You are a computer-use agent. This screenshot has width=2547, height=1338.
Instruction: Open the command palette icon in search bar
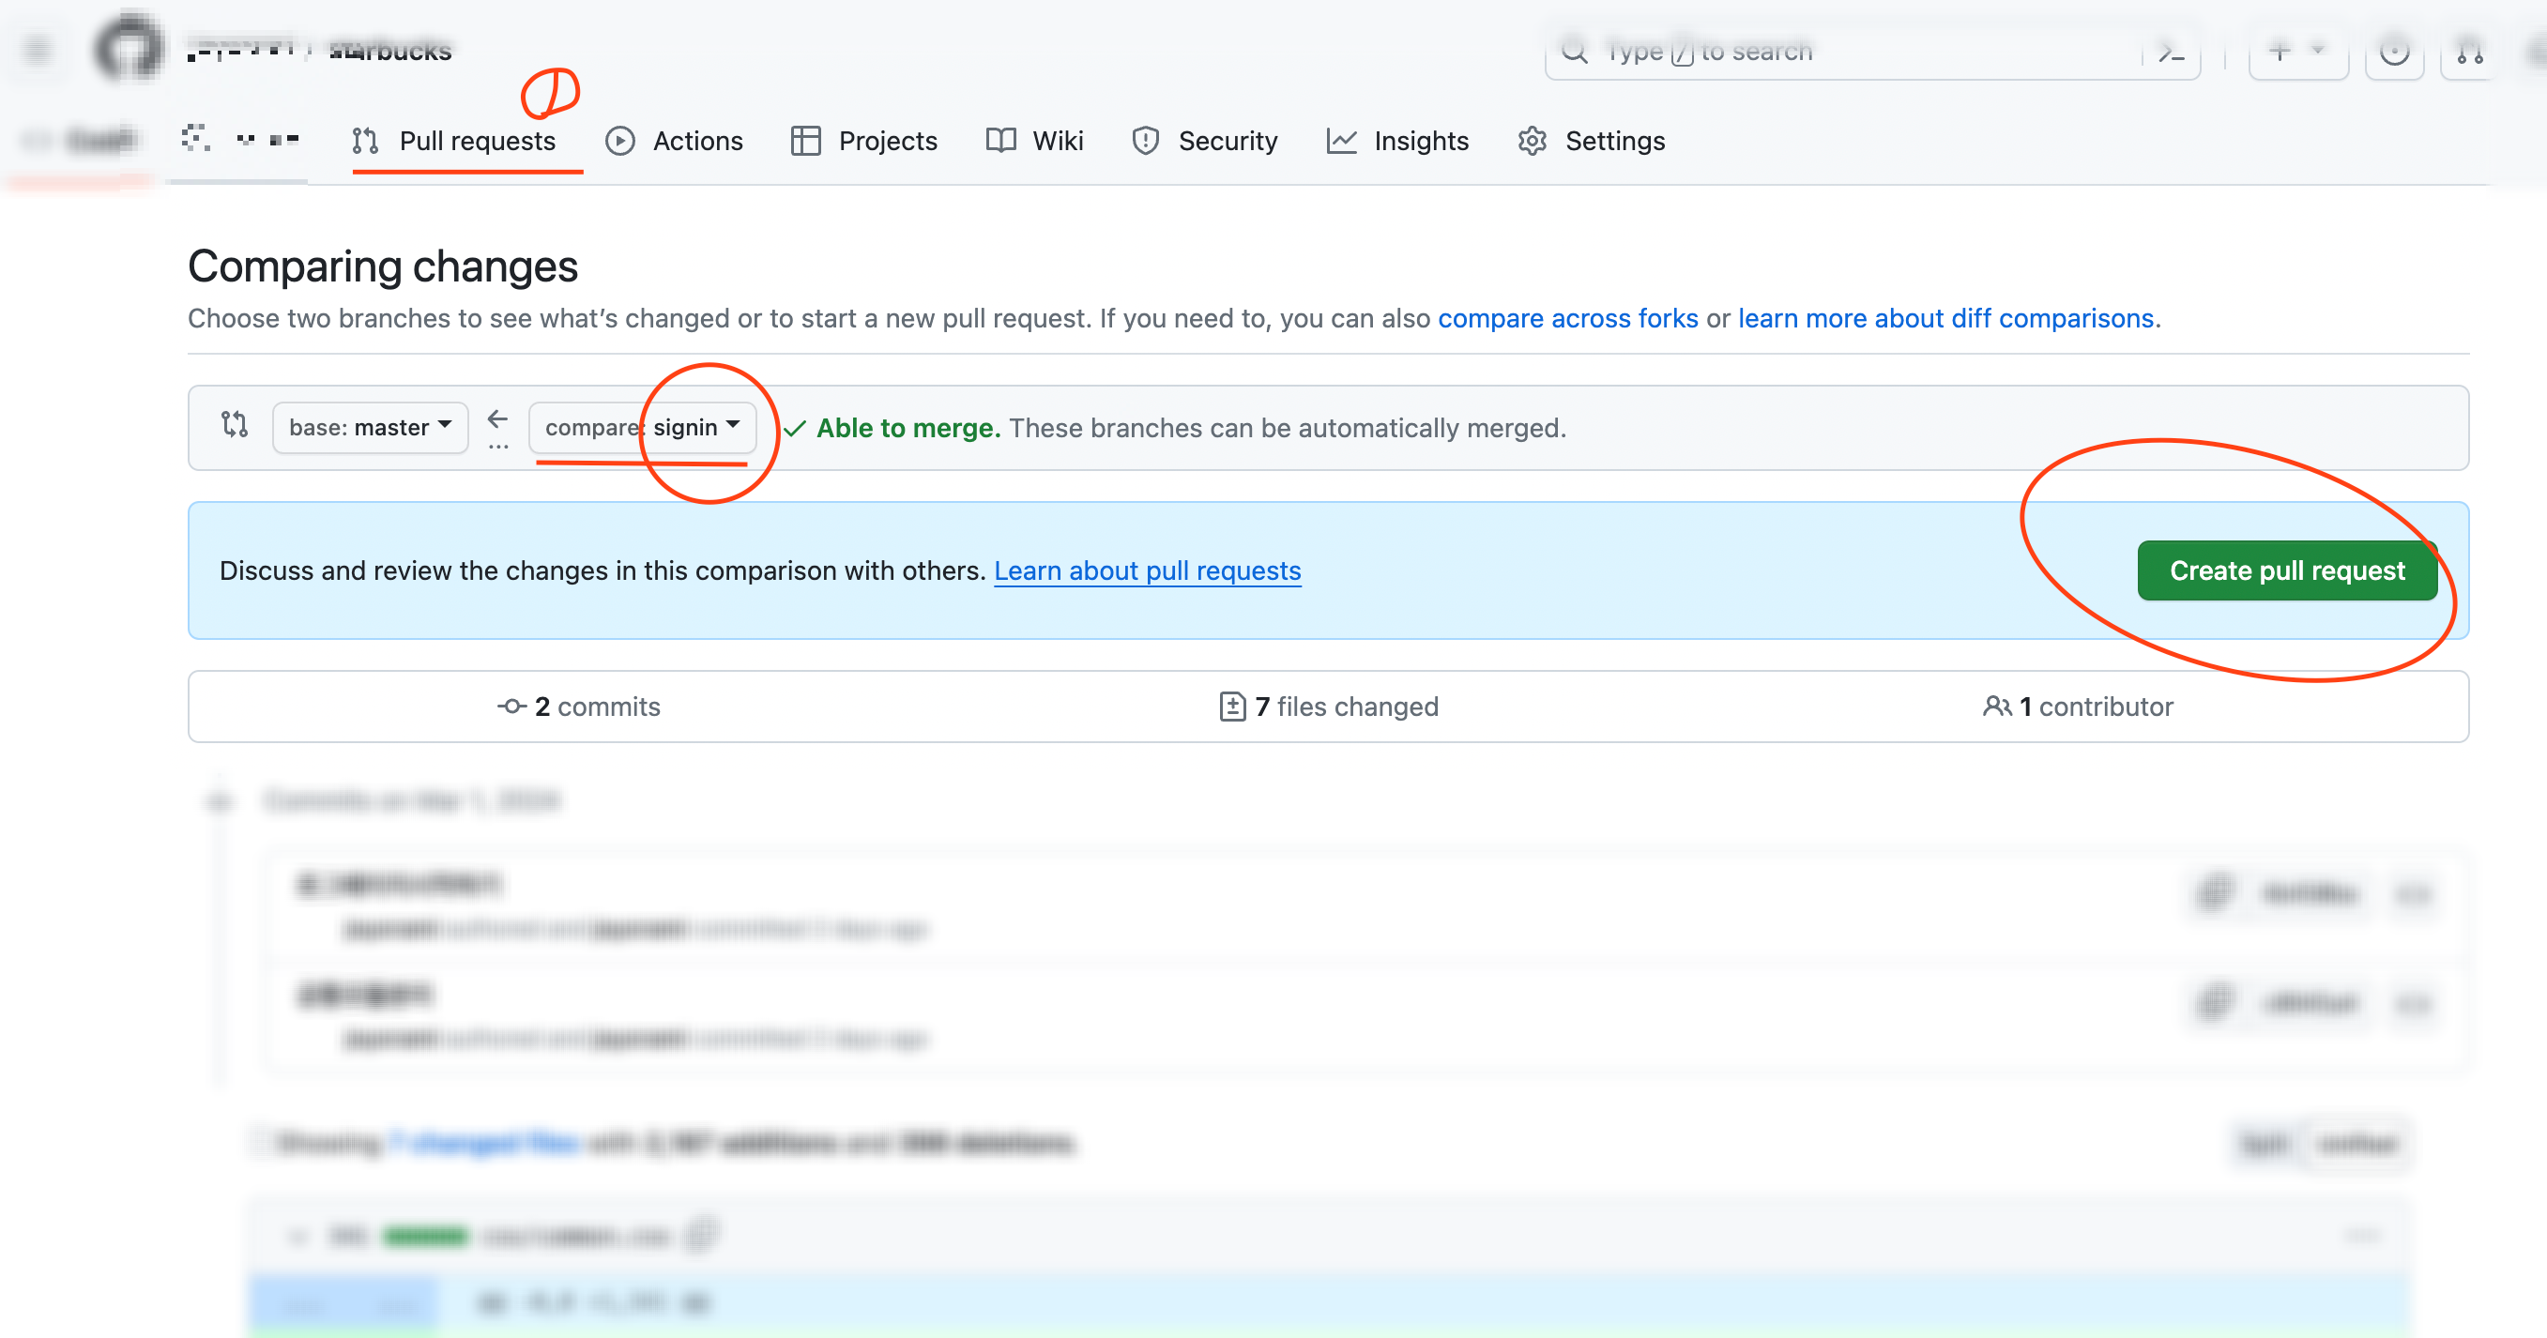point(2172,52)
